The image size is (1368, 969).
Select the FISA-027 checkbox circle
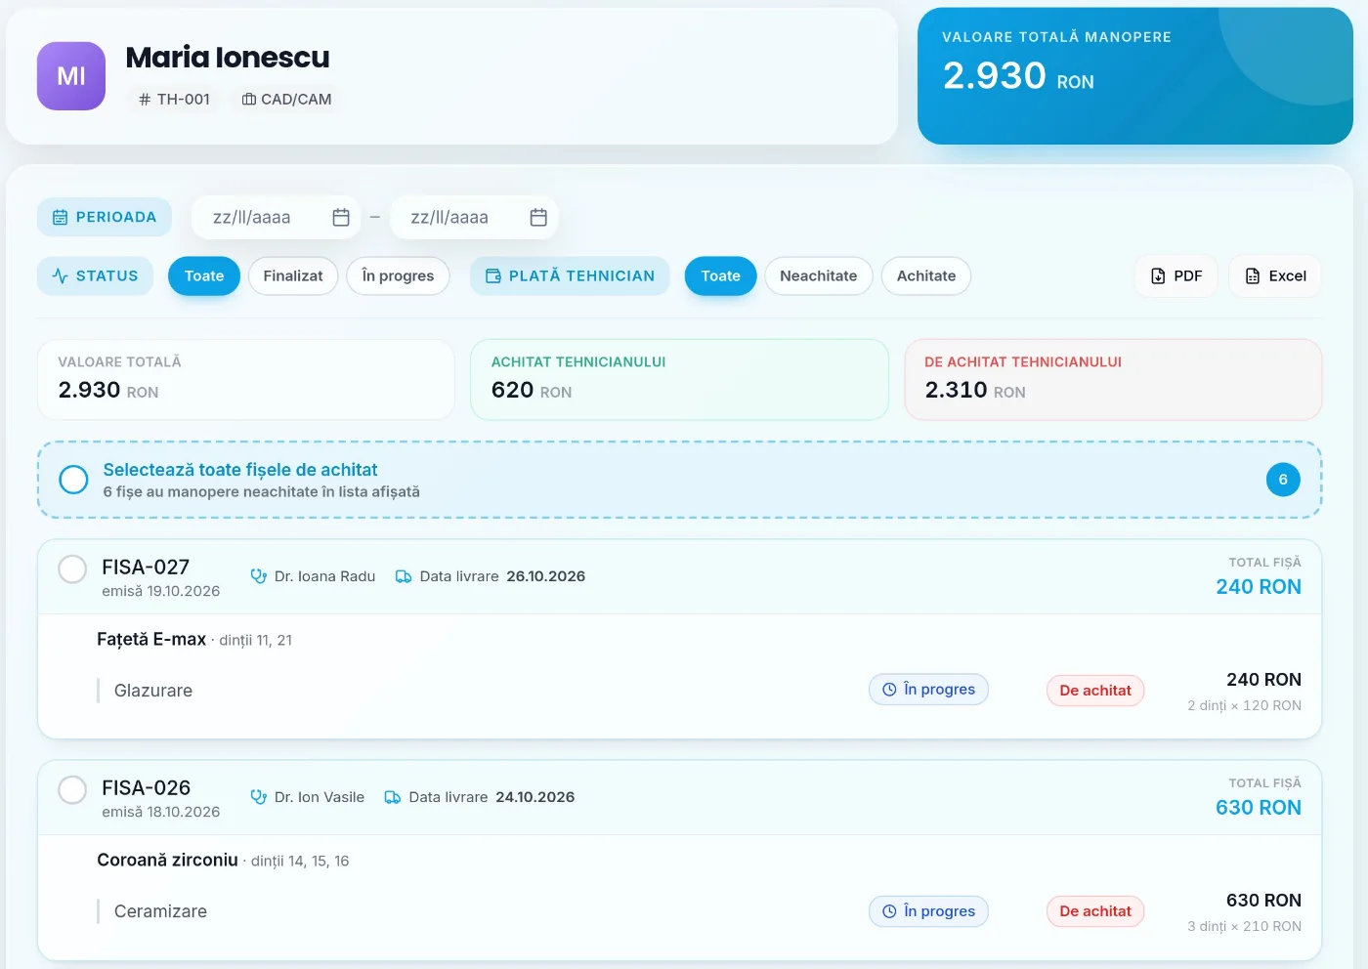coord(72,569)
